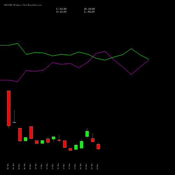Click the 11 Mar date label

pyautogui.click(x=41, y=166)
